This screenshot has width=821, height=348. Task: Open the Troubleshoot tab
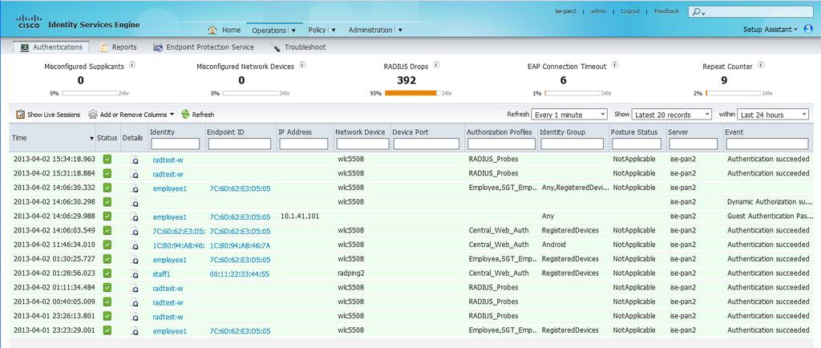click(298, 47)
